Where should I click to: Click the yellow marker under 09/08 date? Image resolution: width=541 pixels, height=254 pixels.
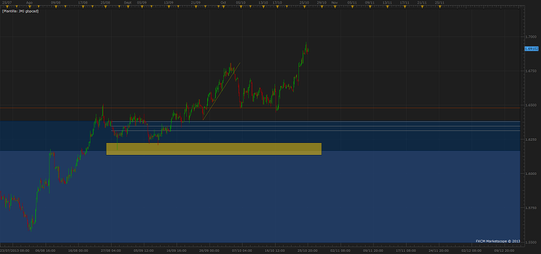(56, 6)
